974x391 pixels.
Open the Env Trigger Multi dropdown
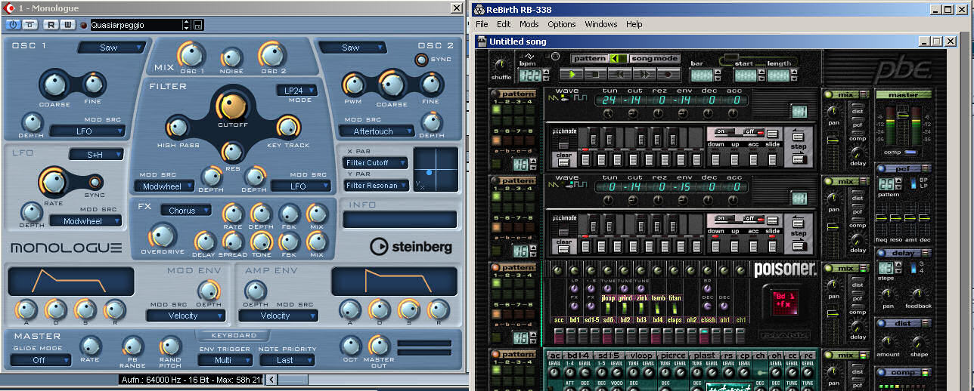coord(225,360)
